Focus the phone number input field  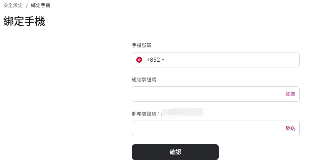[x=235, y=60]
